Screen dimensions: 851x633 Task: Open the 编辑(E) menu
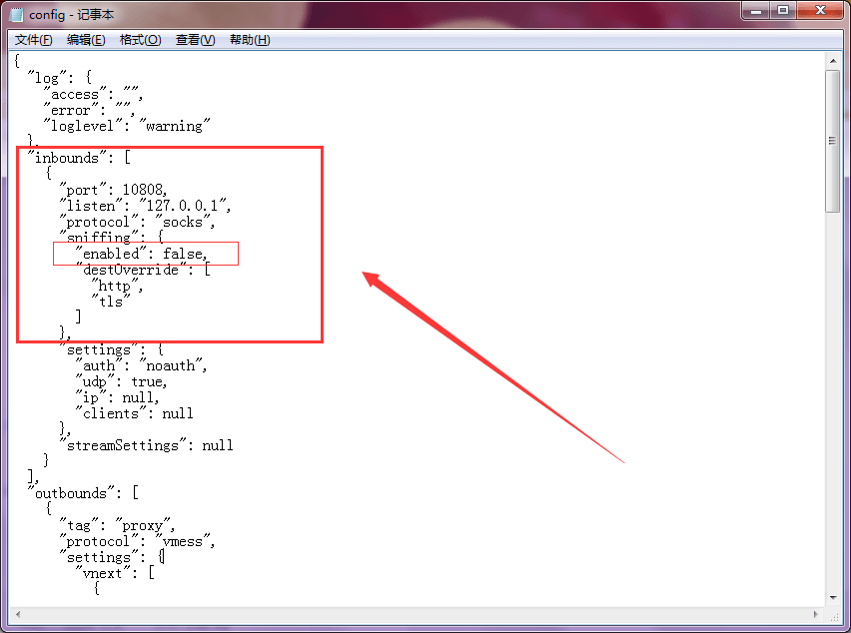86,40
